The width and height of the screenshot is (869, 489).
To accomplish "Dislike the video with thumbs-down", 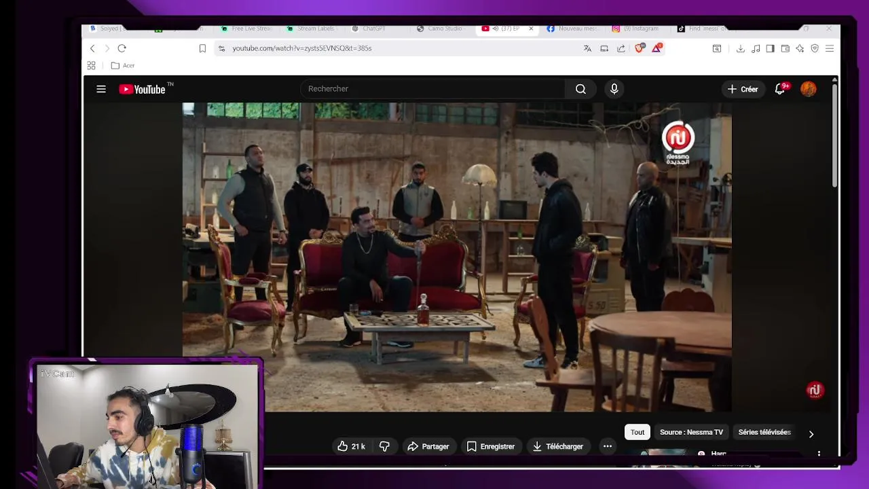I will (384, 446).
